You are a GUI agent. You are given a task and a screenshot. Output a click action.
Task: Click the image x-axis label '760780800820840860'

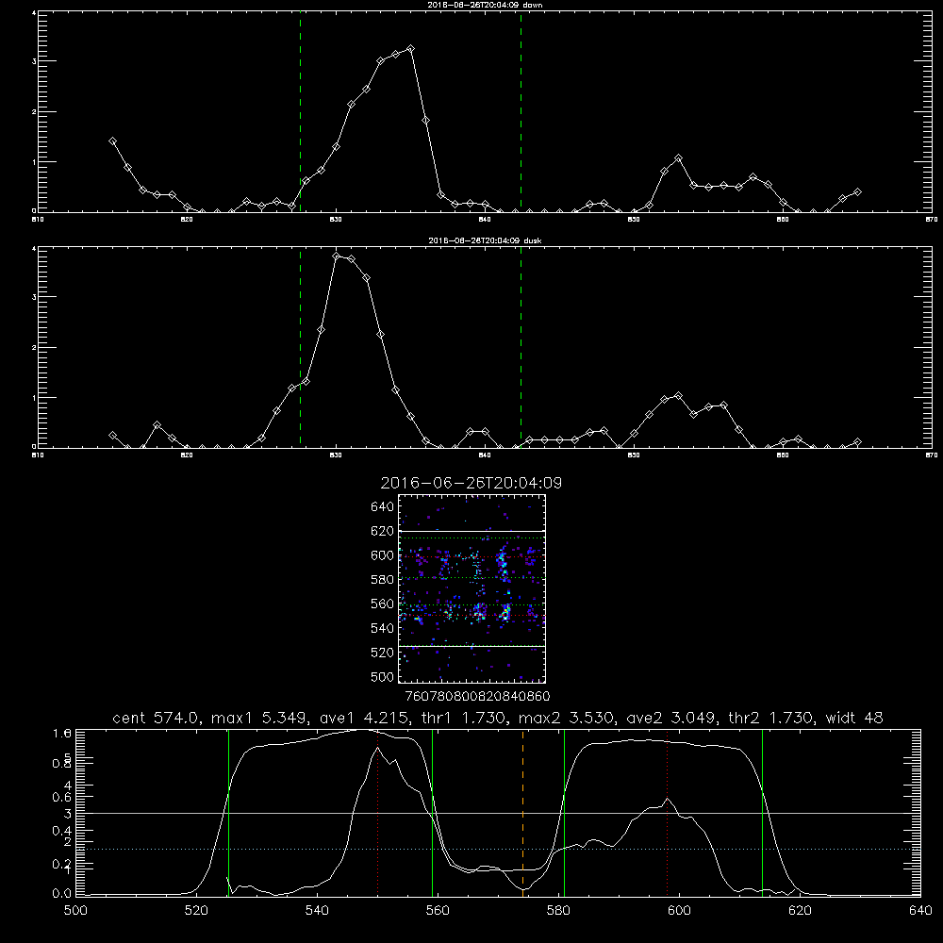click(478, 696)
